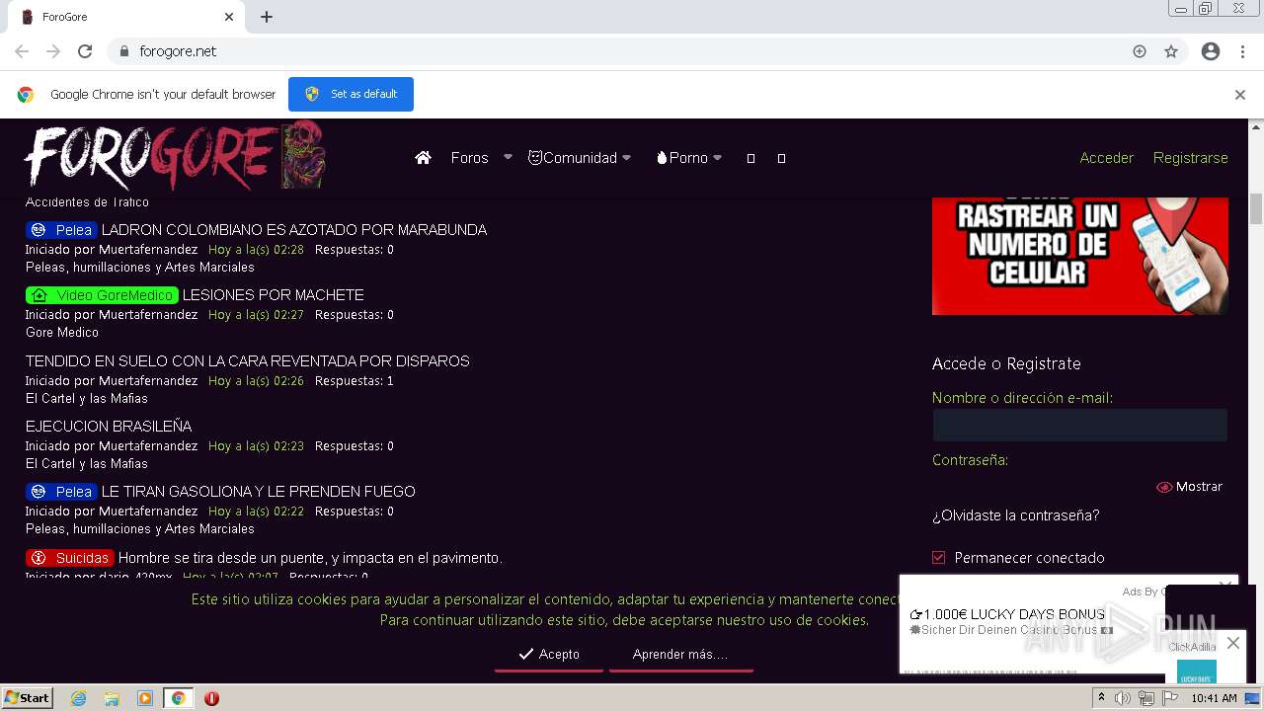Open the Windows Start menu
The height and width of the screenshot is (711, 1264).
(x=28, y=698)
